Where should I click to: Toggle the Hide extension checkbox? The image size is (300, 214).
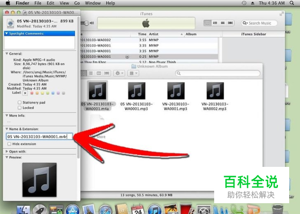[9, 144]
